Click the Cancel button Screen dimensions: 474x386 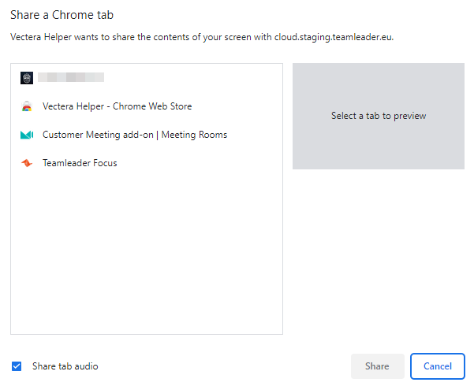pos(438,366)
